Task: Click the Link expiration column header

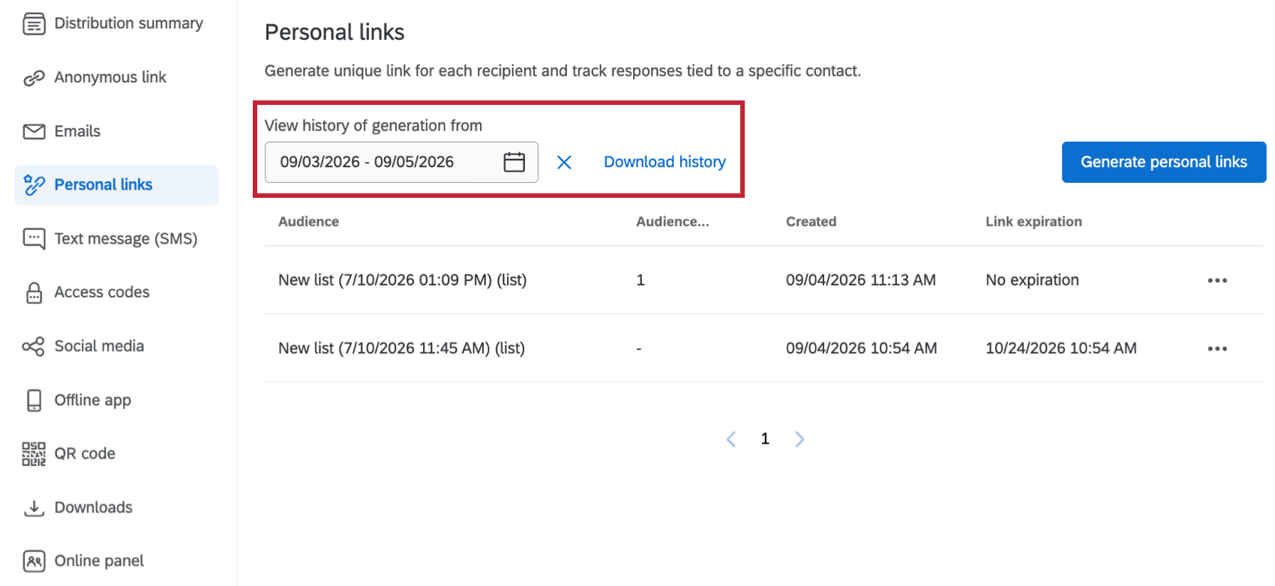Action: click(1033, 222)
